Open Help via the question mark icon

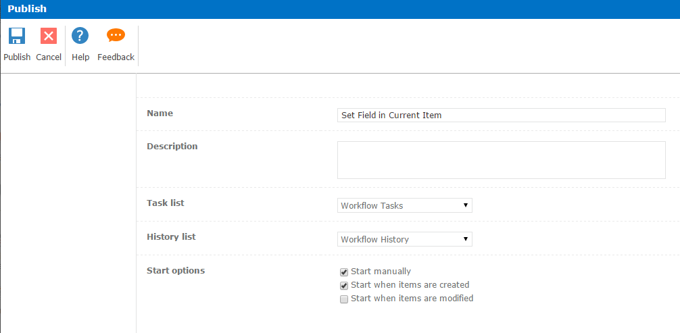[80, 36]
